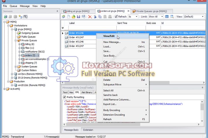Click the search messages magnifier icon

pyautogui.click(x=172, y=17)
